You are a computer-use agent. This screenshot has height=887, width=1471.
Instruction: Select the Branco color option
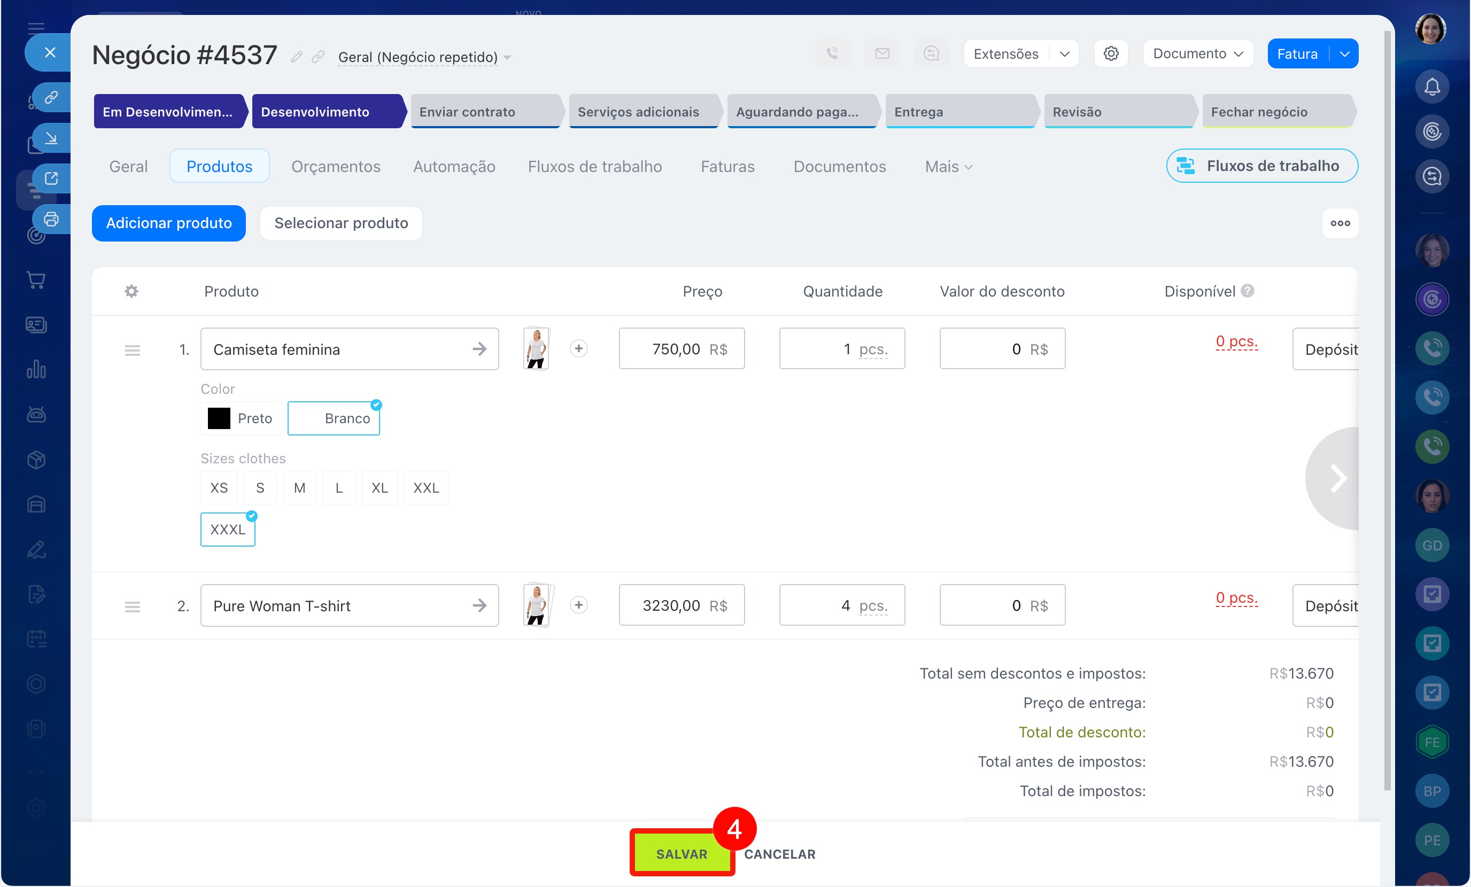pyautogui.click(x=334, y=418)
